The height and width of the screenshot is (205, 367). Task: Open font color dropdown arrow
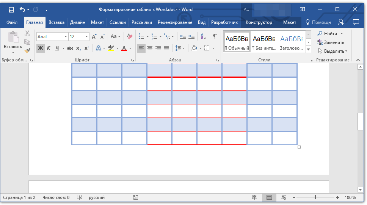point(130,49)
